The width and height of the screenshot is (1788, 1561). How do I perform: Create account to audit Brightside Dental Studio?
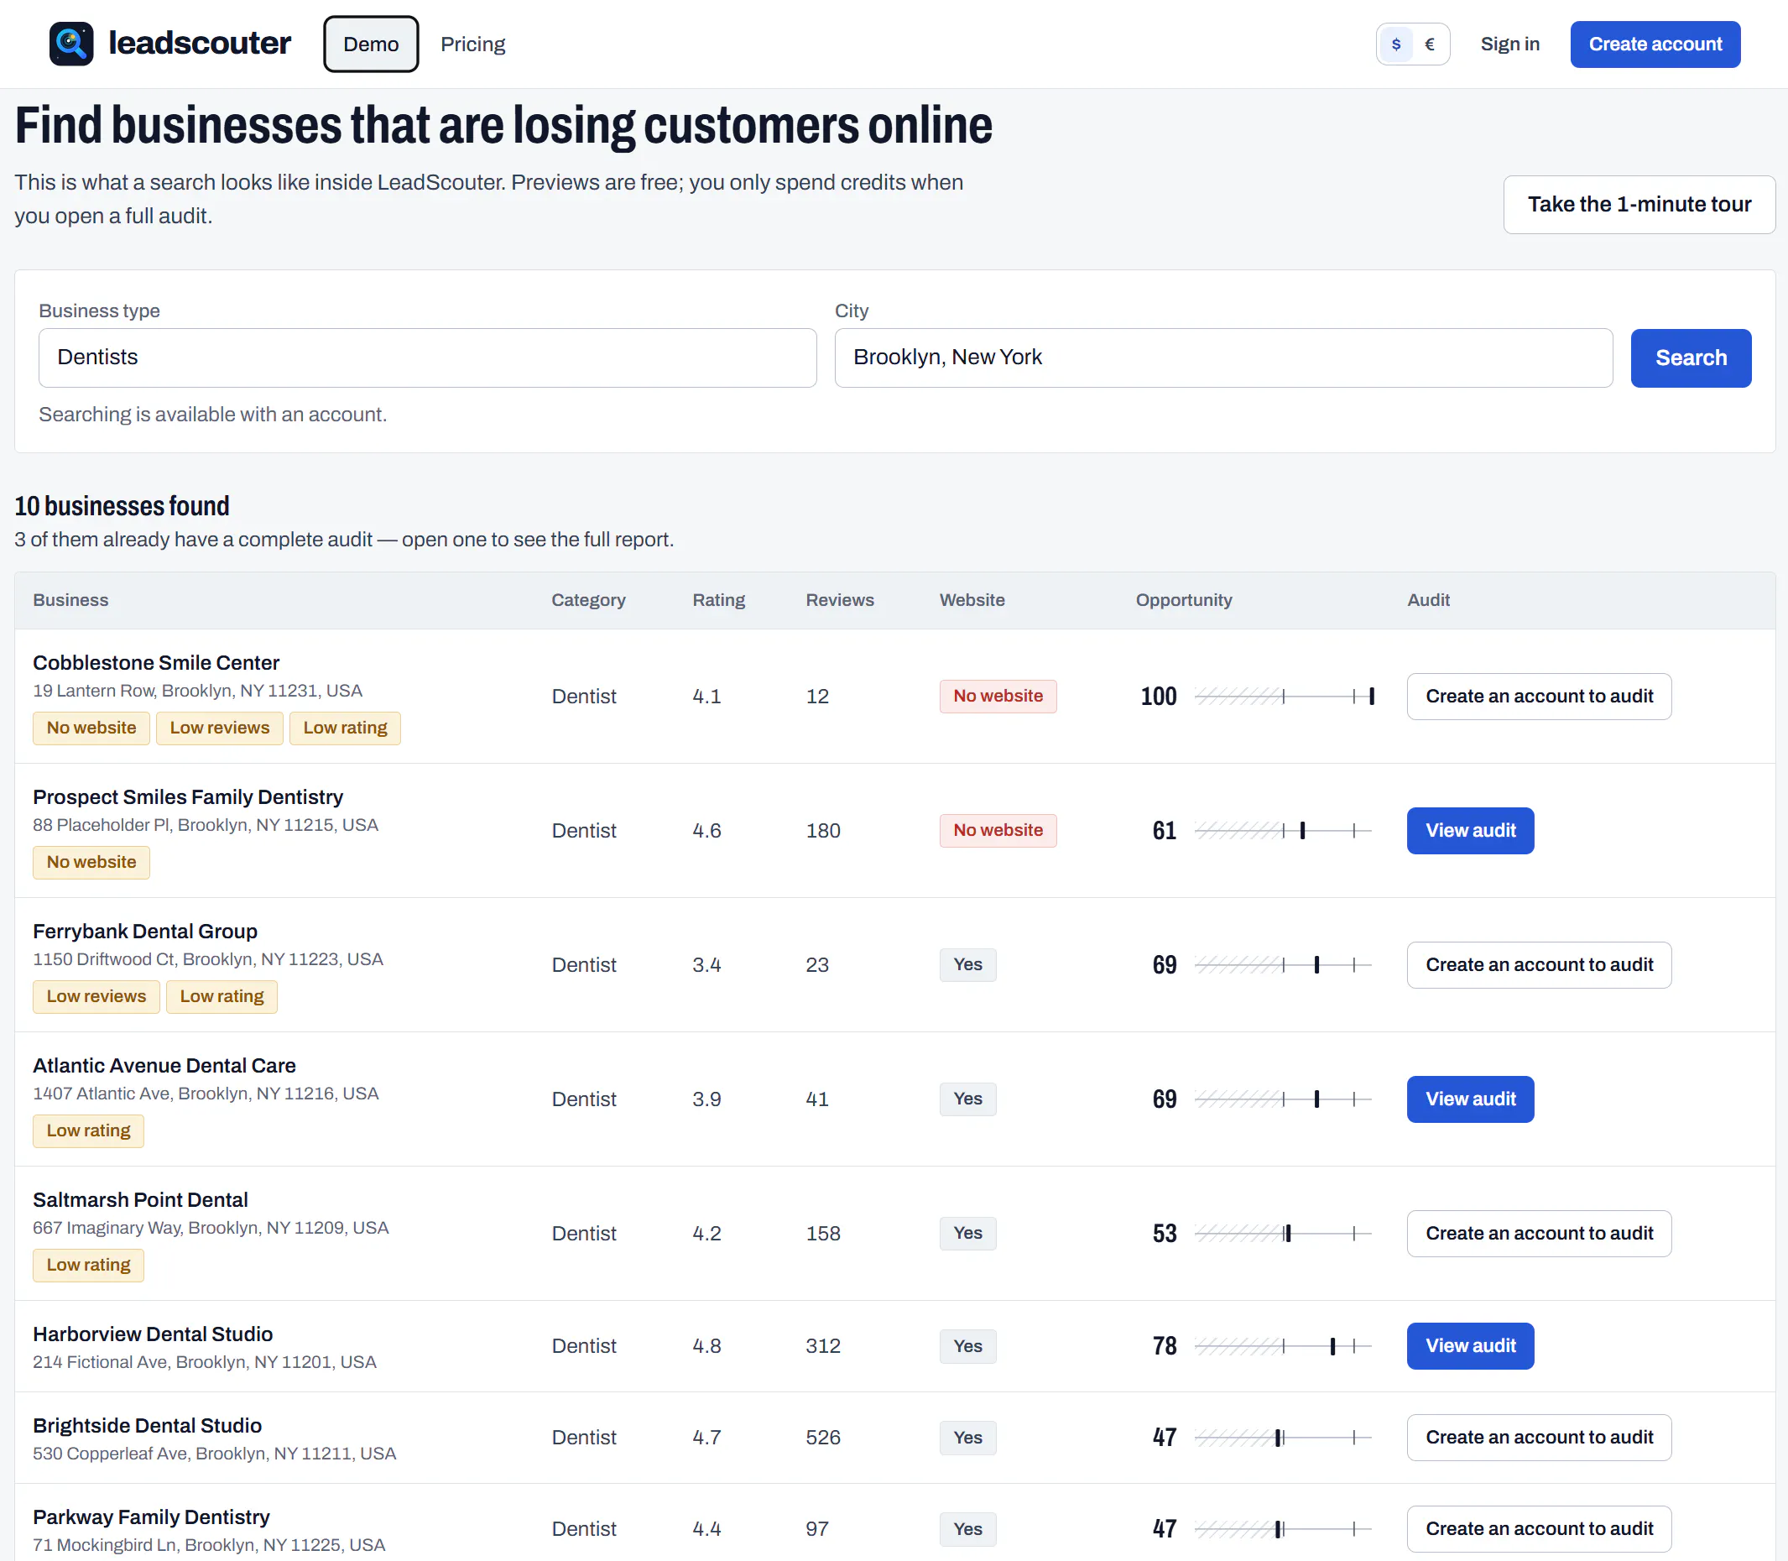coord(1539,1437)
